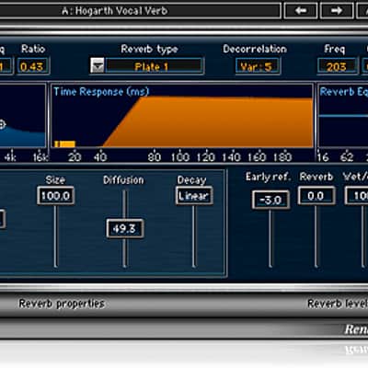This screenshot has height=368, width=368.
Task: Click the Reverb properties section label
Action: (x=62, y=304)
